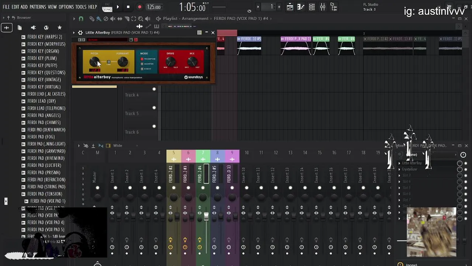
Task: Toggle the Link button between Pitch and Formant
Action: tap(108, 62)
